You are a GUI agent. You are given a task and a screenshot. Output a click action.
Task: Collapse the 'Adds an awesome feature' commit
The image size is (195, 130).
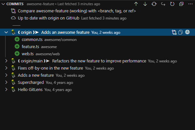click(x=6, y=32)
